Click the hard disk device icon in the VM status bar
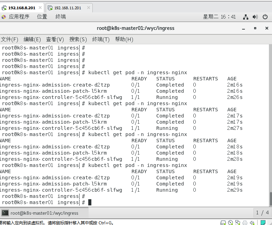Image resolution: width=272 pixels, height=225 pixels. point(223,223)
